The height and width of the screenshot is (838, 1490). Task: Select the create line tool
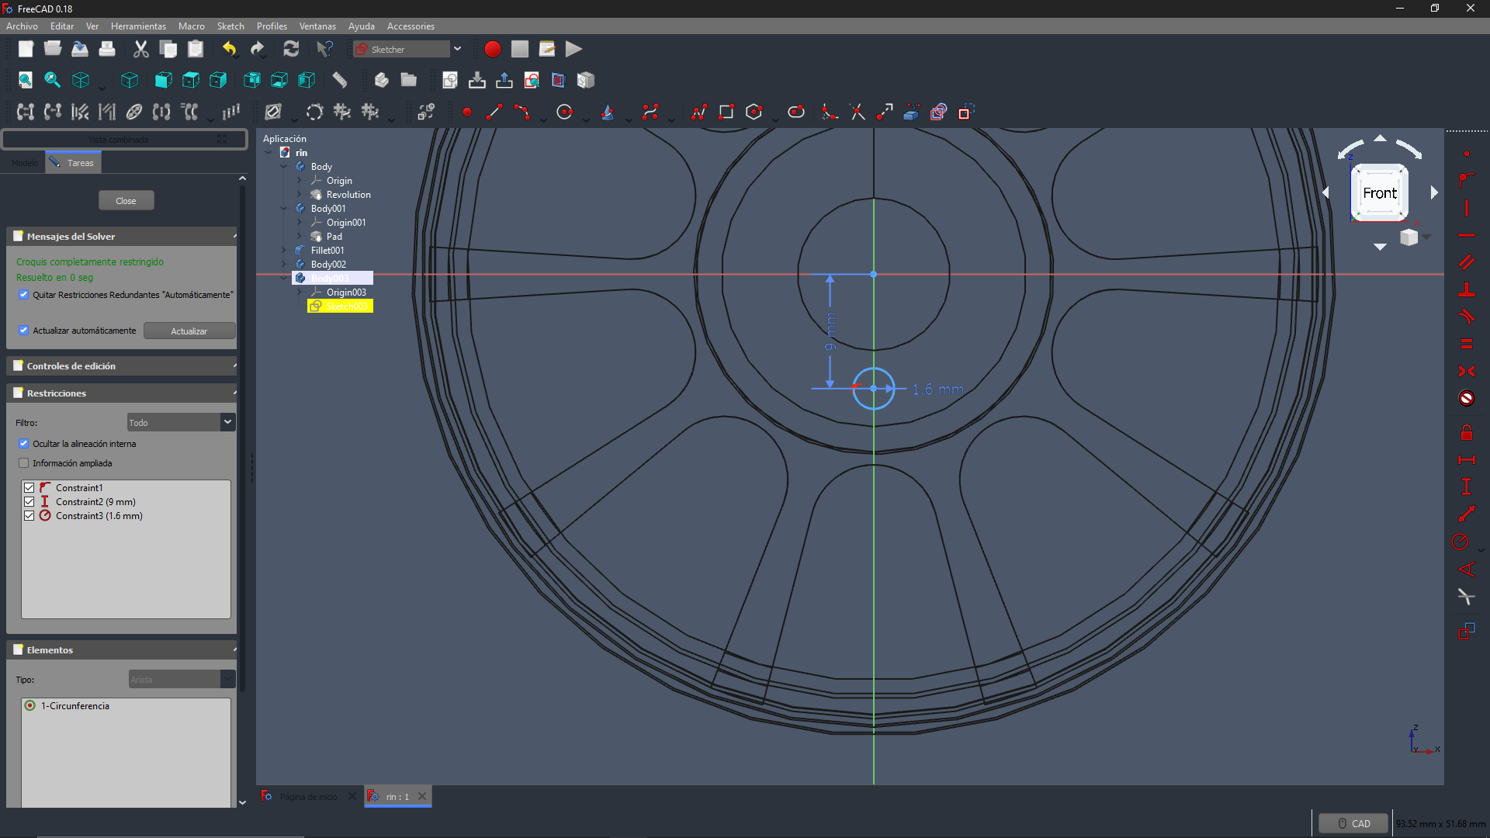(494, 113)
